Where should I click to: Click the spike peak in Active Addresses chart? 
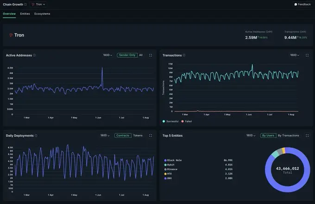102,68
